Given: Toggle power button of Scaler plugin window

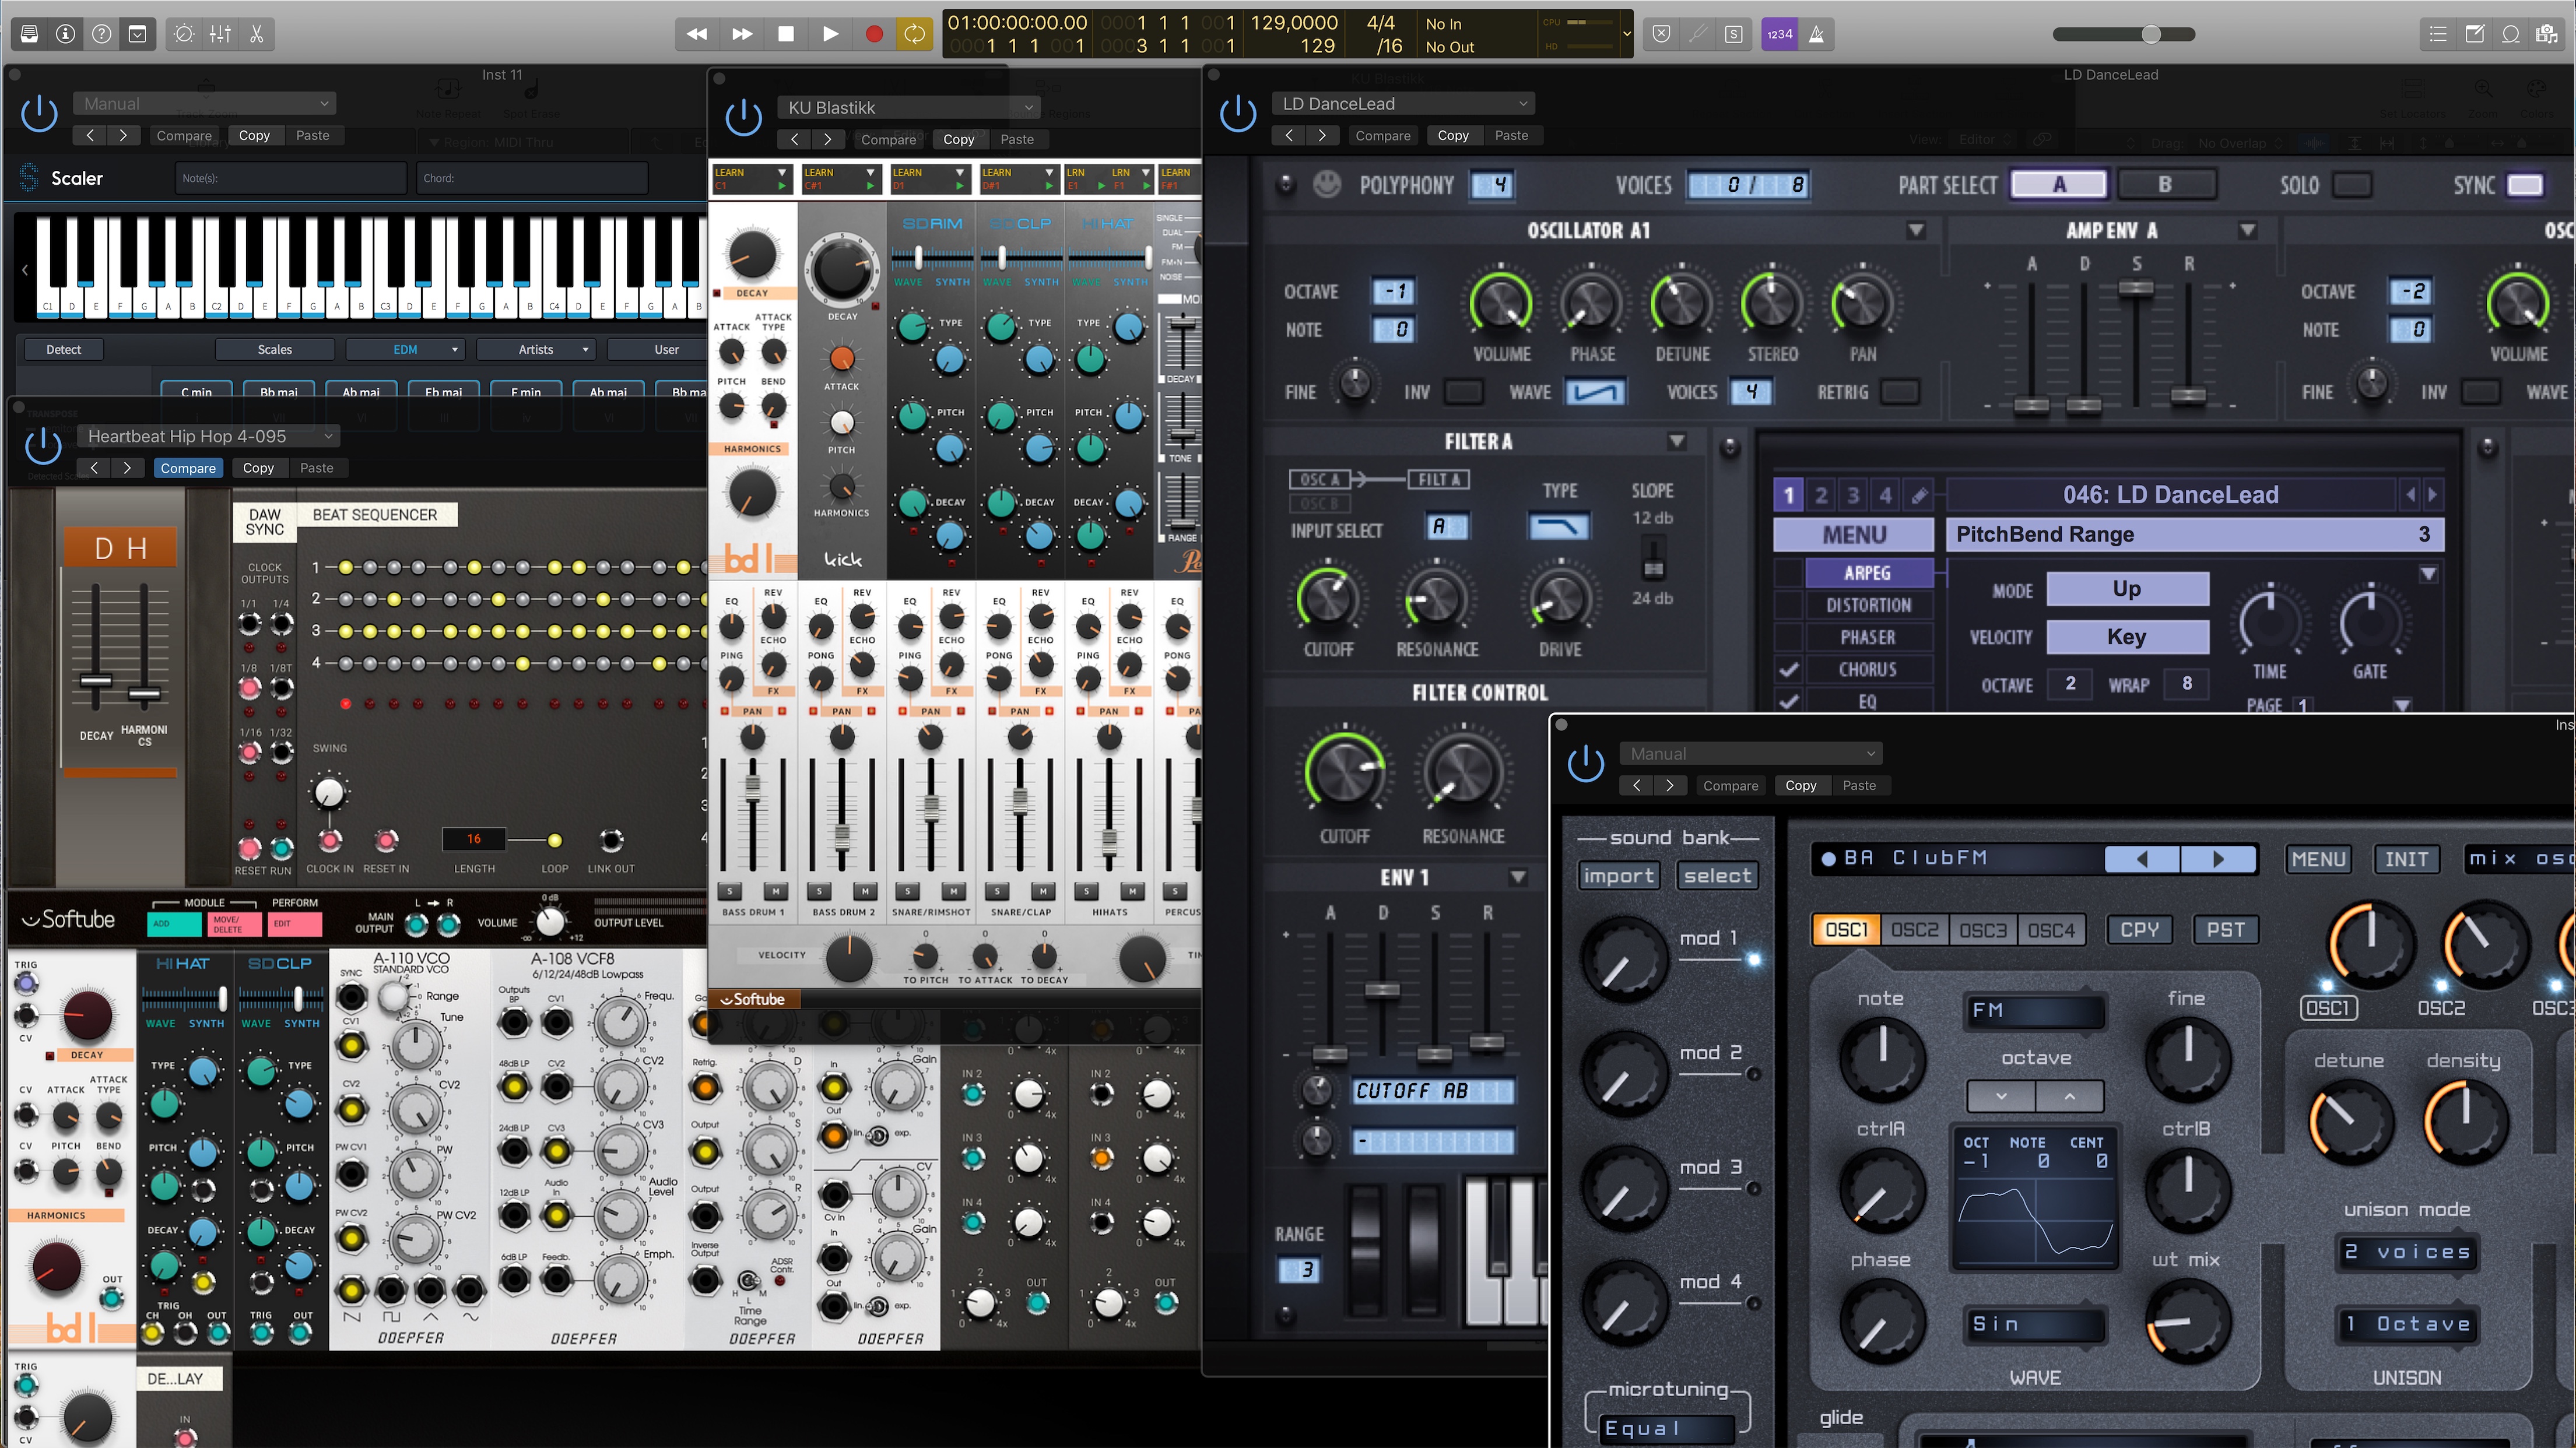Looking at the screenshot, I should pos(39,113).
